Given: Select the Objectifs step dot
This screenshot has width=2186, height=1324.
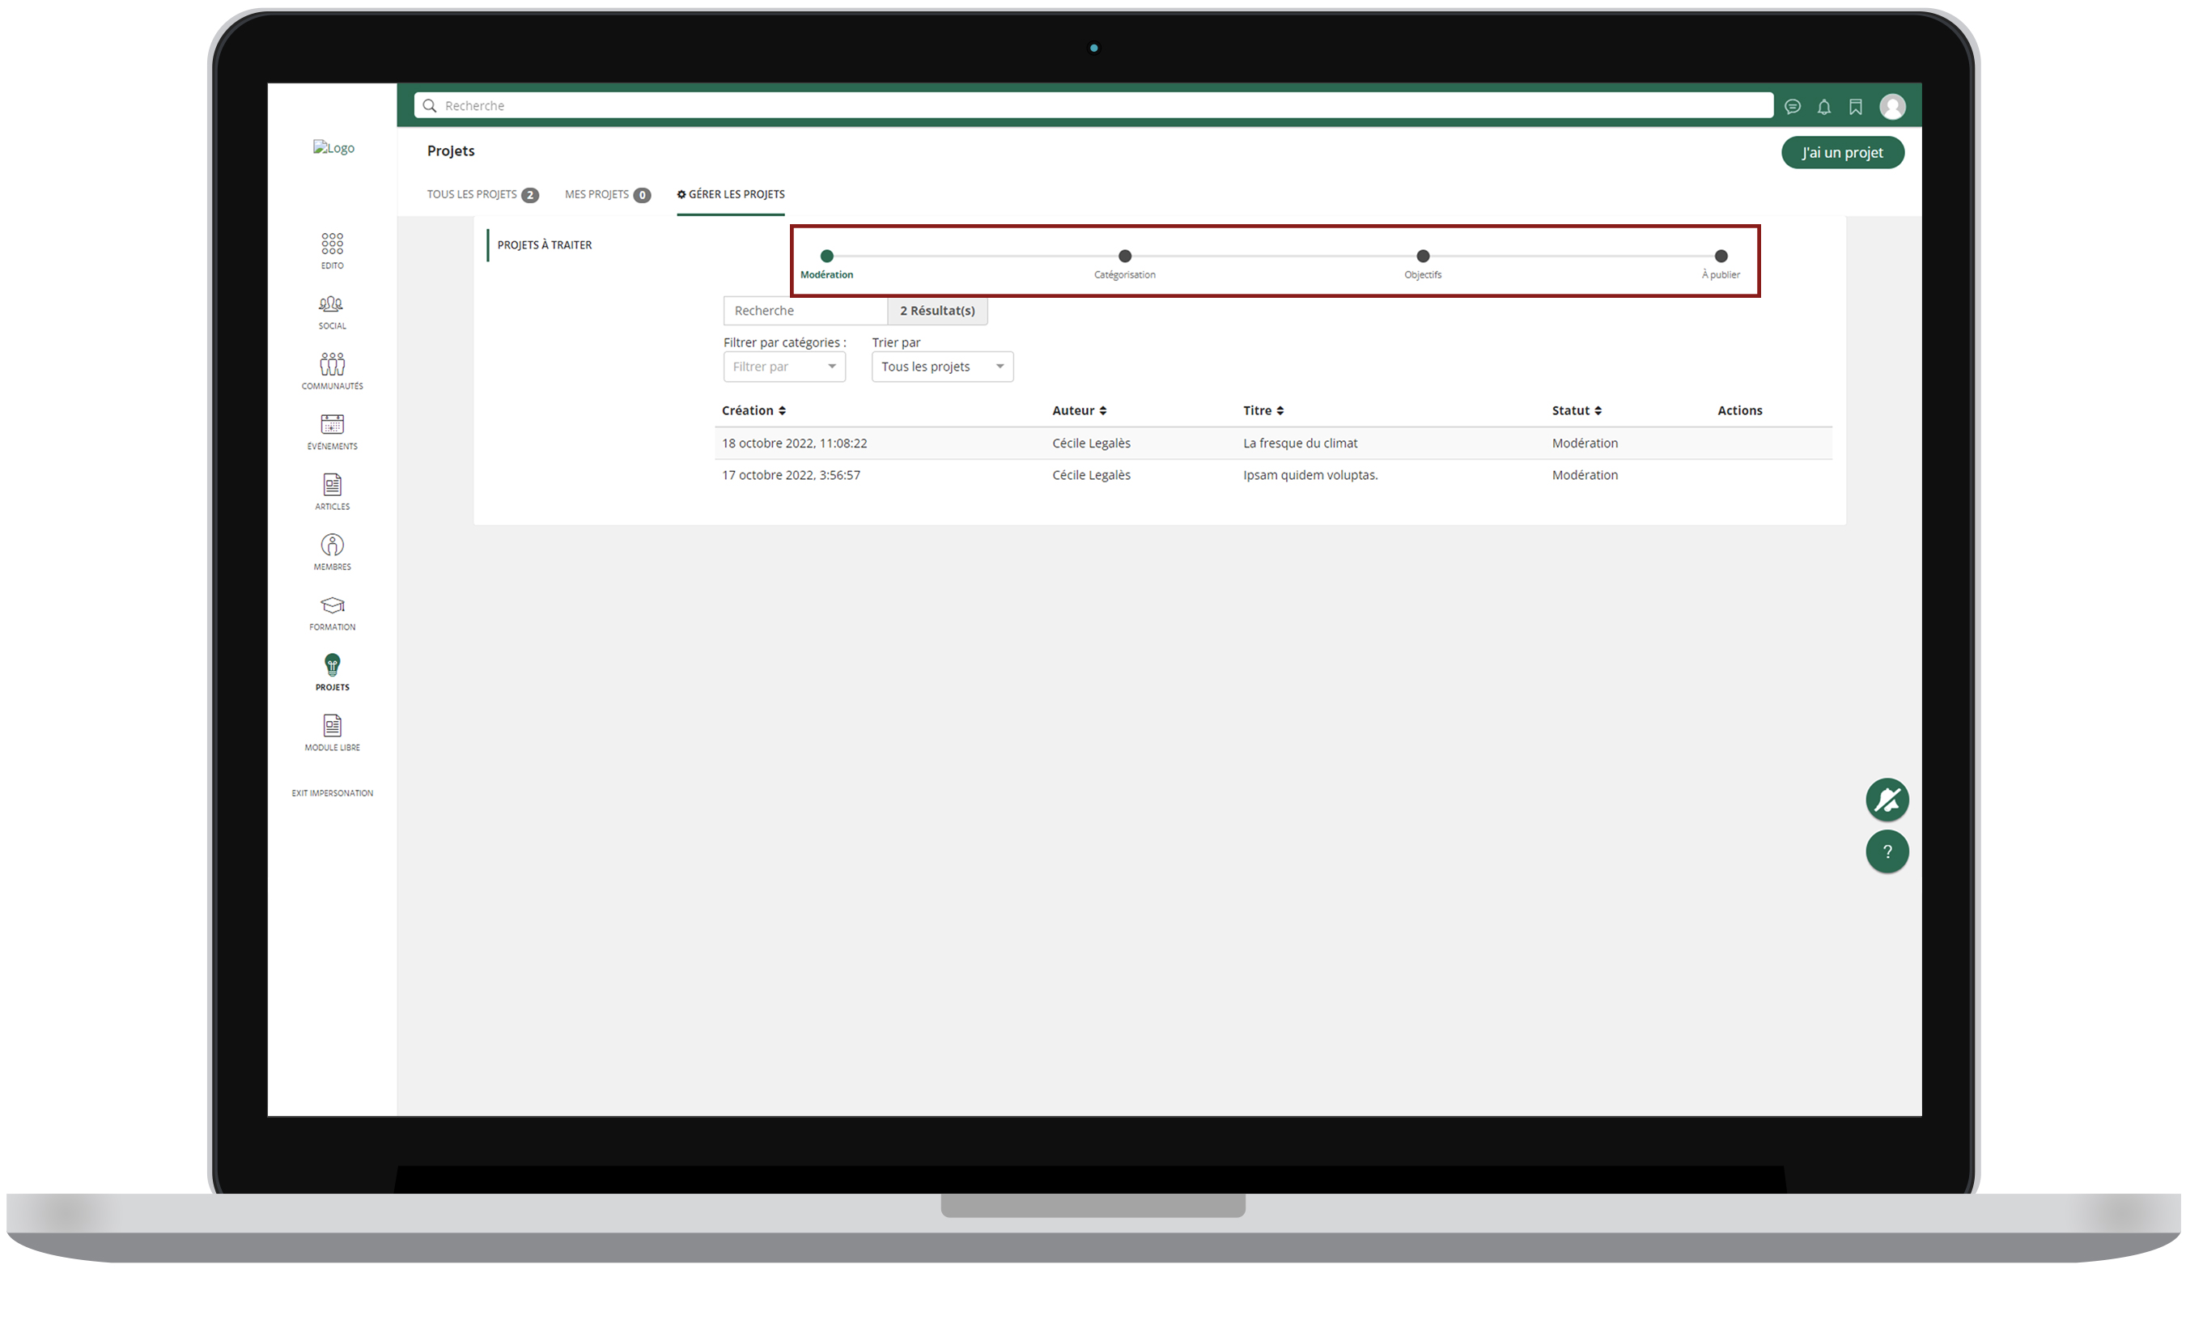Looking at the screenshot, I should (1422, 257).
